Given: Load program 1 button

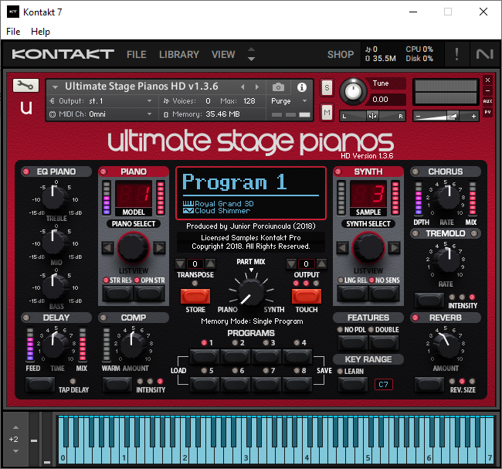Looking at the screenshot, I should click(x=205, y=356).
